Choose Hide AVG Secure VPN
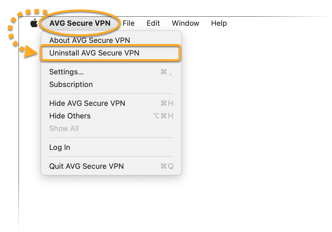Viewport: 332px width, 232px height. (87, 103)
